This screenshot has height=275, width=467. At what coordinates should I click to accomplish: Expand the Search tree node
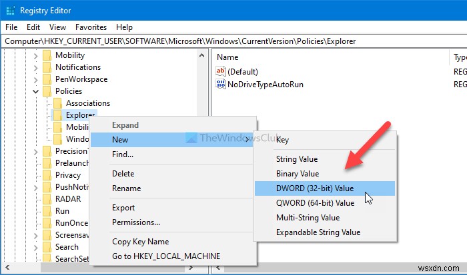click(36, 247)
